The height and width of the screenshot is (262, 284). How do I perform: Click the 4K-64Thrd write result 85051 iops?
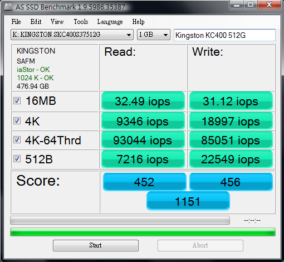tap(231, 140)
